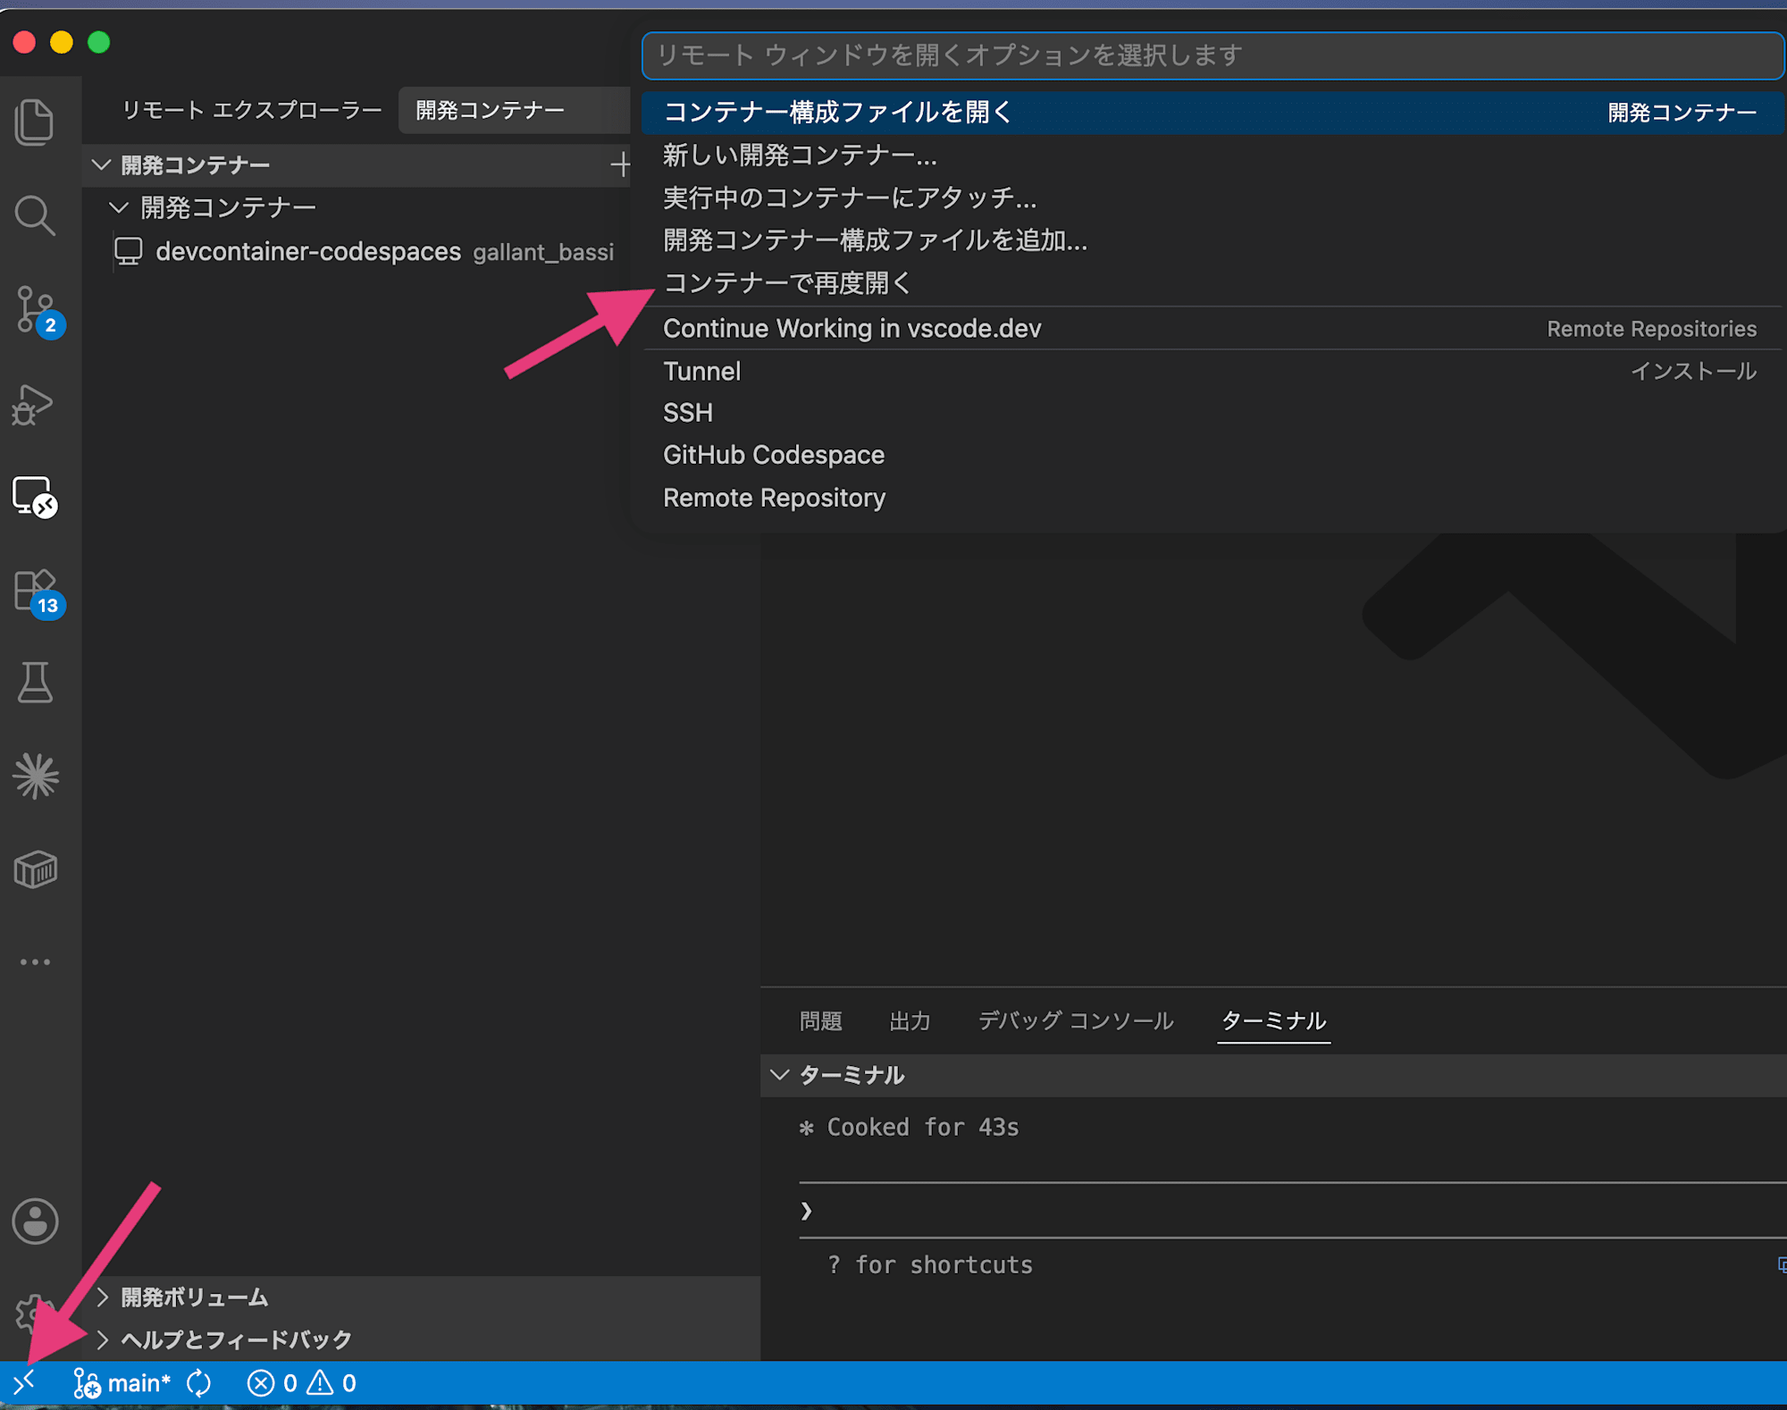Choose Continue Working in vscode.dev

coord(1212,328)
